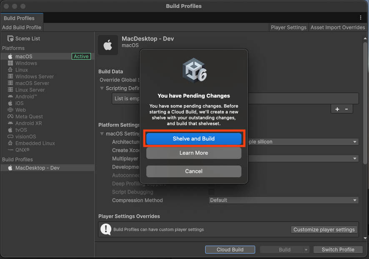Select the Android XR icon
Image resolution: width=369 pixels, height=259 pixels.
(x=10, y=123)
